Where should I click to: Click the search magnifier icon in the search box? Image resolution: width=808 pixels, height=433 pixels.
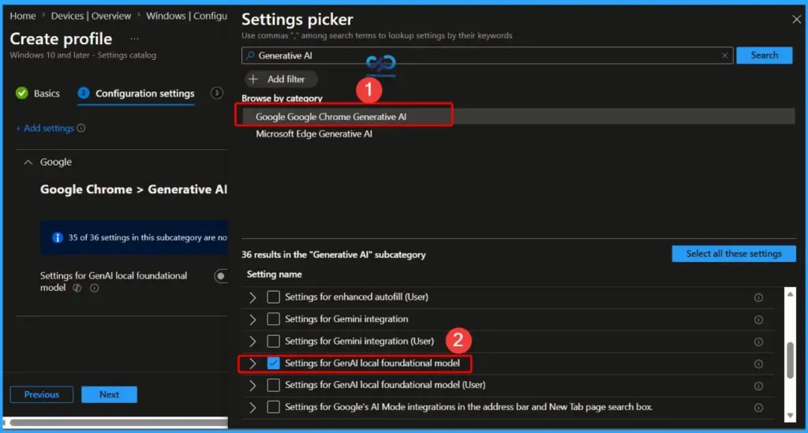[x=250, y=56]
